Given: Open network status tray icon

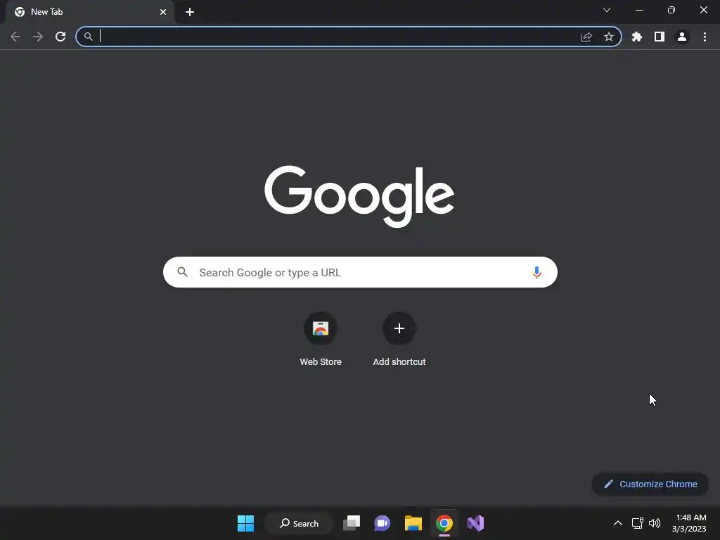Looking at the screenshot, I should tap(637, 523).
